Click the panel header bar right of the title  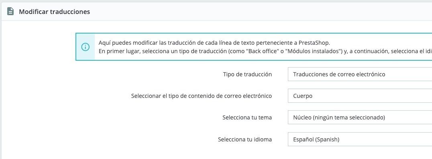[x=261, y=12]
